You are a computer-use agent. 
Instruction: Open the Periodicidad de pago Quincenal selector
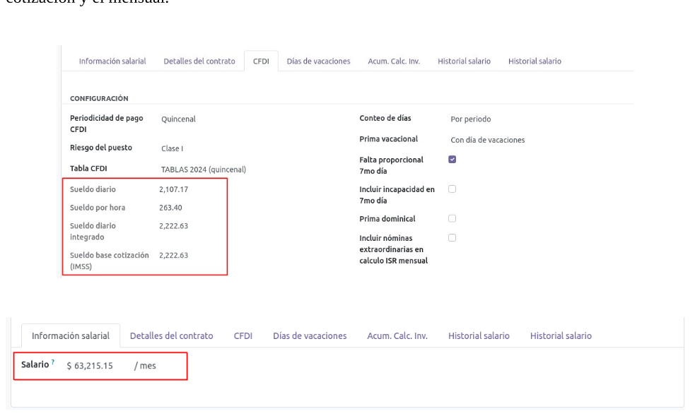coord(178,119)
